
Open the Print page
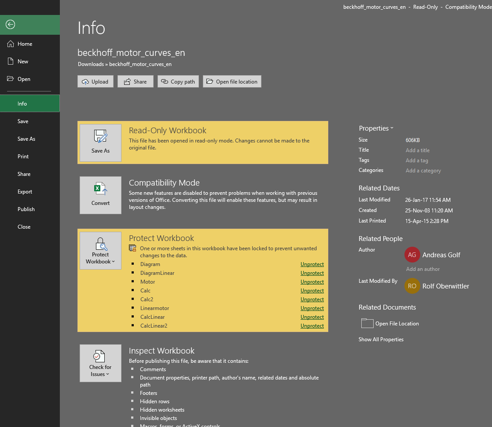pos(30,156)
